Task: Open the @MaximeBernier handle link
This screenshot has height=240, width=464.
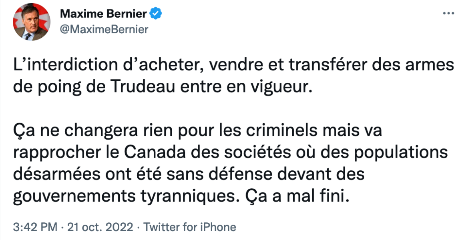Action: click(104, 30)
